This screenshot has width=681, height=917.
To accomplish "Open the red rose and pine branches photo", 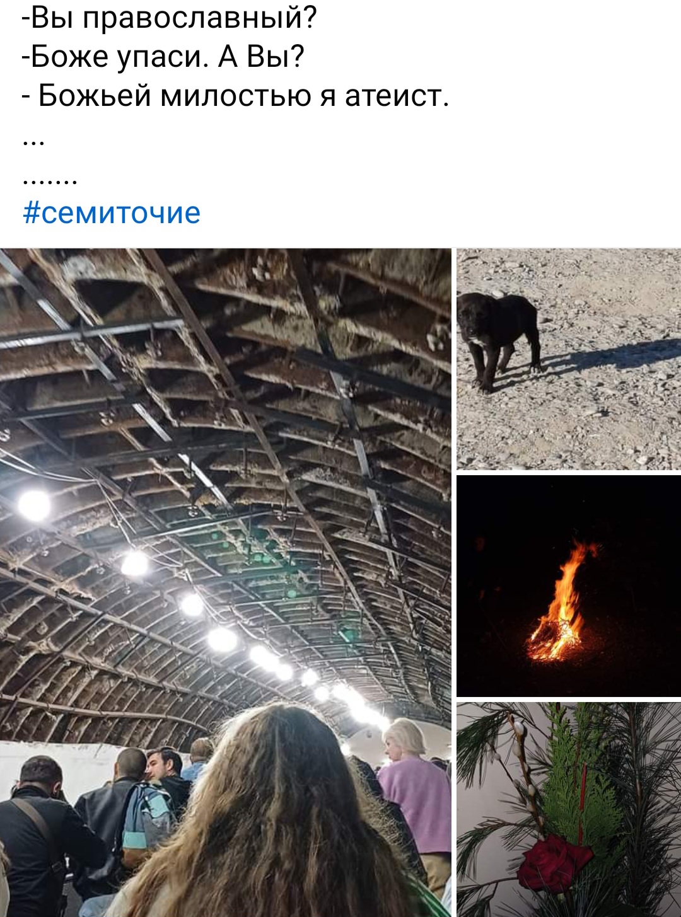I will [x=569, y=810].
